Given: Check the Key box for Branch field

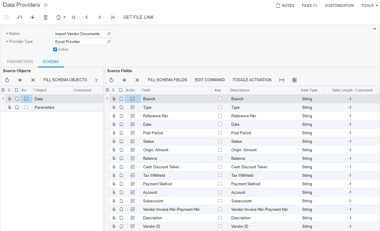Looking at the screenshot, I should click(220, 99).
